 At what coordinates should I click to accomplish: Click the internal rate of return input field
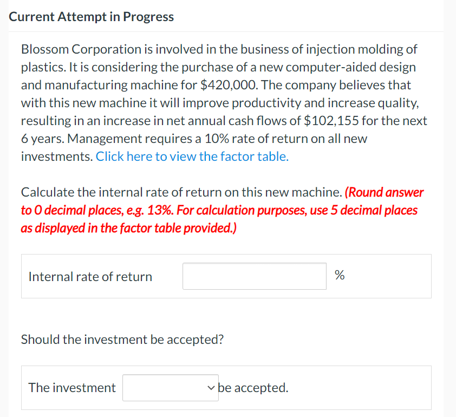coord(254,276)
